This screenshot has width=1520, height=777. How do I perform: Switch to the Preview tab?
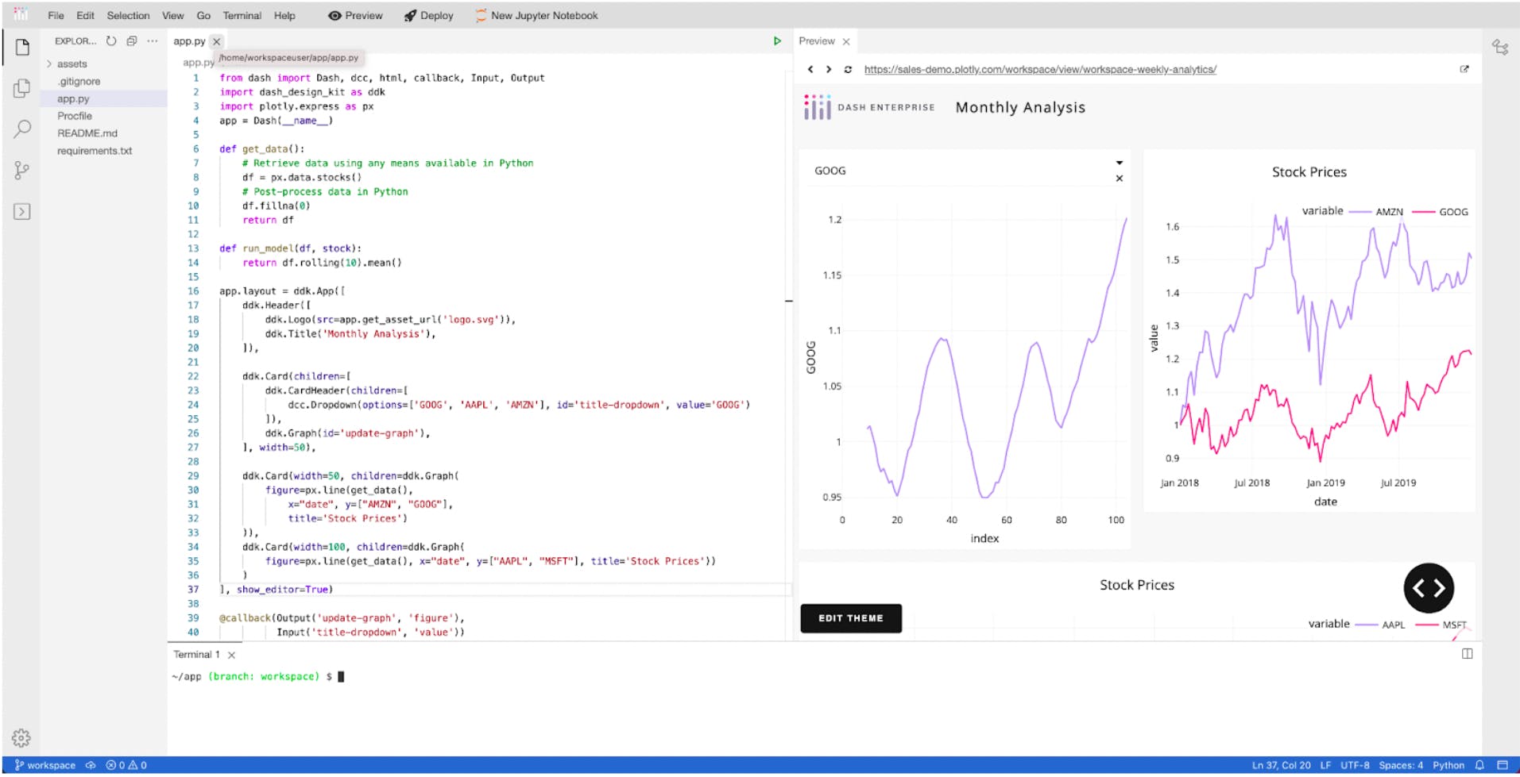pos(819,41)
